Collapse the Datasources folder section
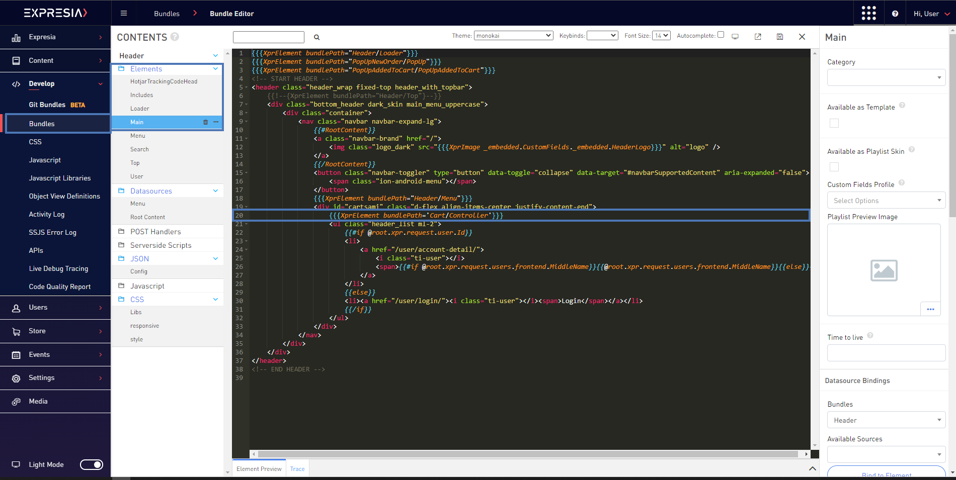 point(215,191)
